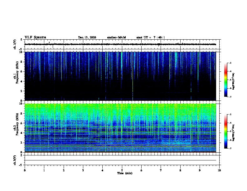Screen dimensions: 247x191
Task: Click the "ch.3(V)" axis label
Action: click(x=15, y=160)
